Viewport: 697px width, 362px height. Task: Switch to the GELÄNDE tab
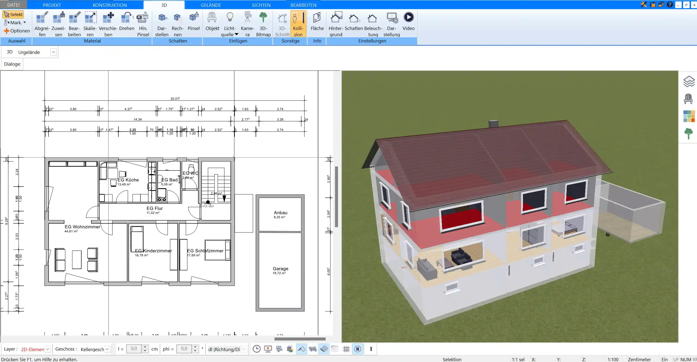(x=211, y=5)
